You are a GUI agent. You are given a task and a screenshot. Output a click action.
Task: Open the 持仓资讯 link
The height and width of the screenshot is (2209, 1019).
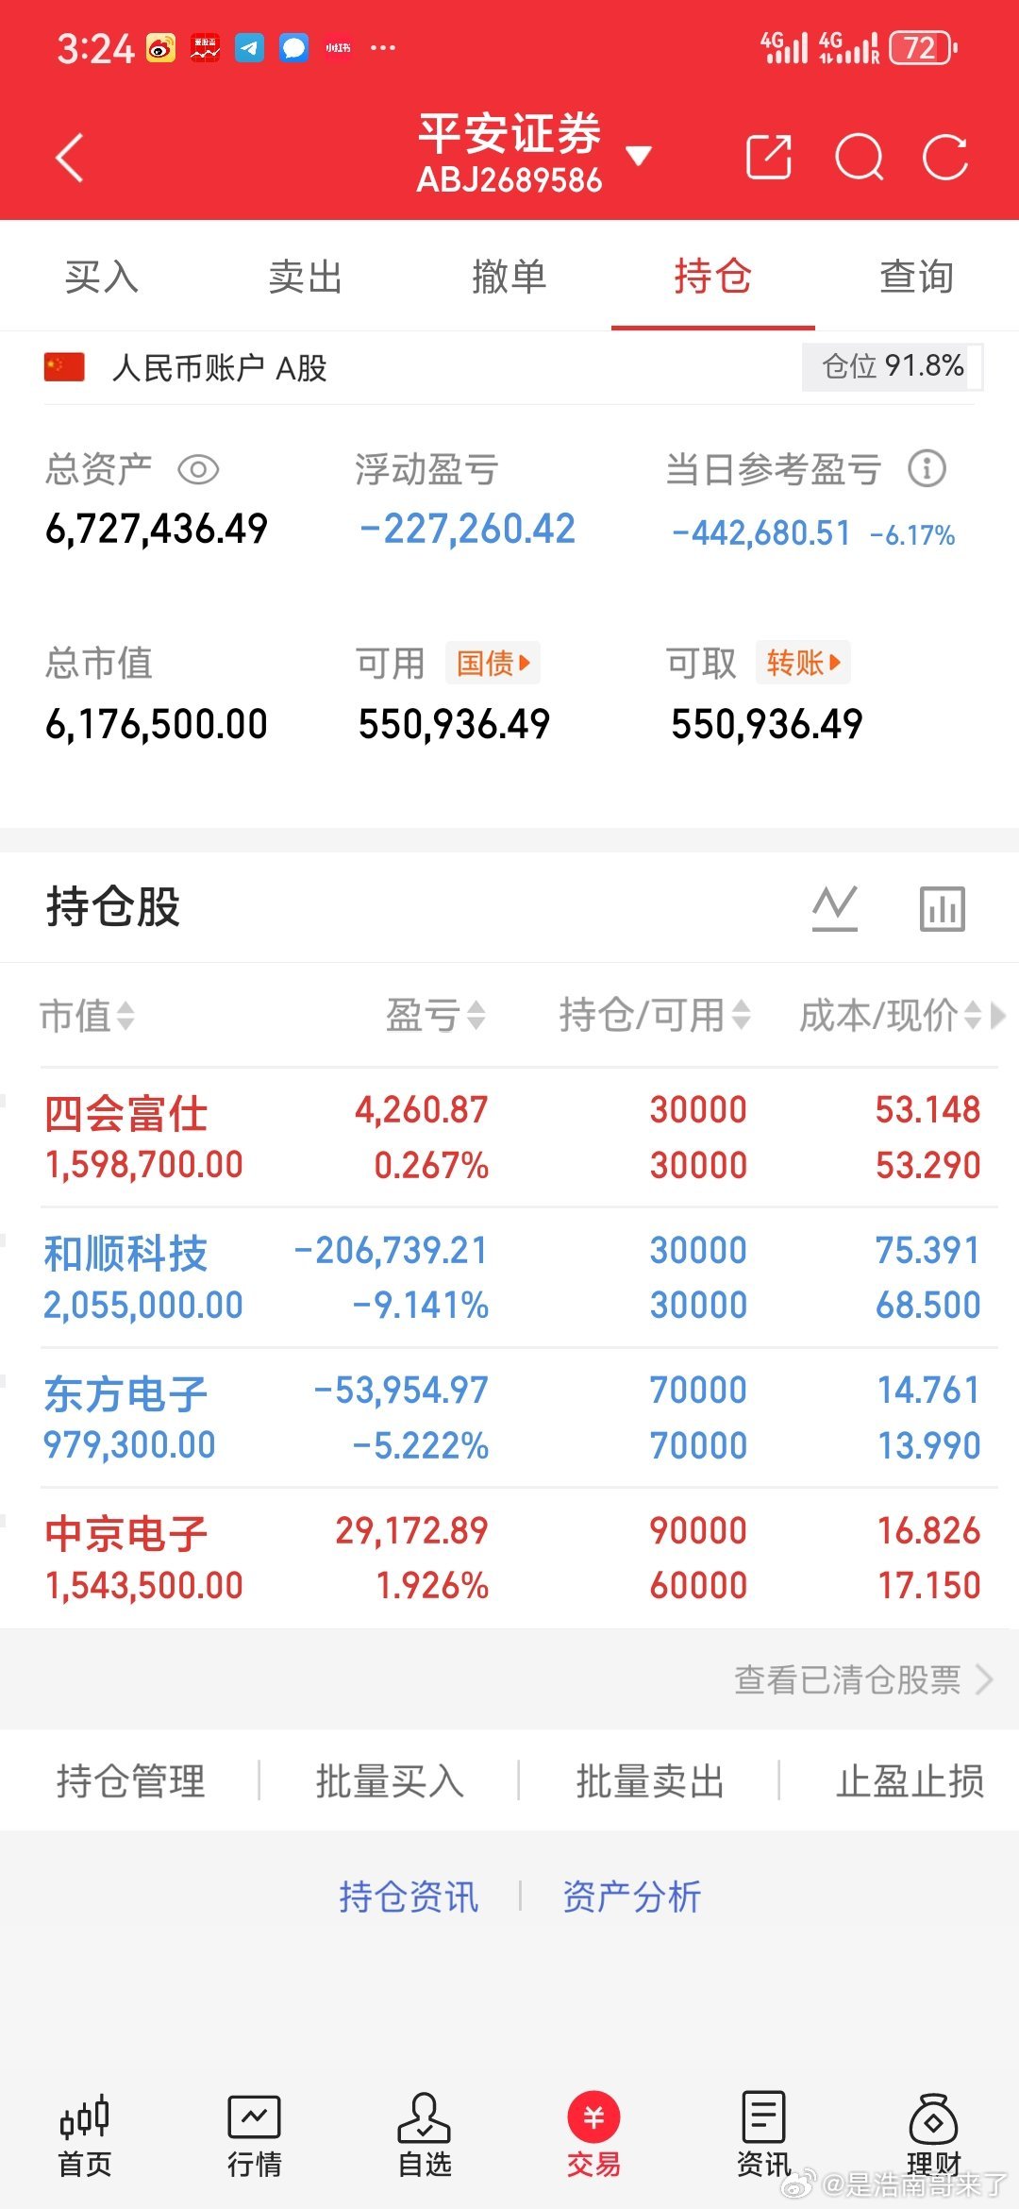[x=409, y=1896]
